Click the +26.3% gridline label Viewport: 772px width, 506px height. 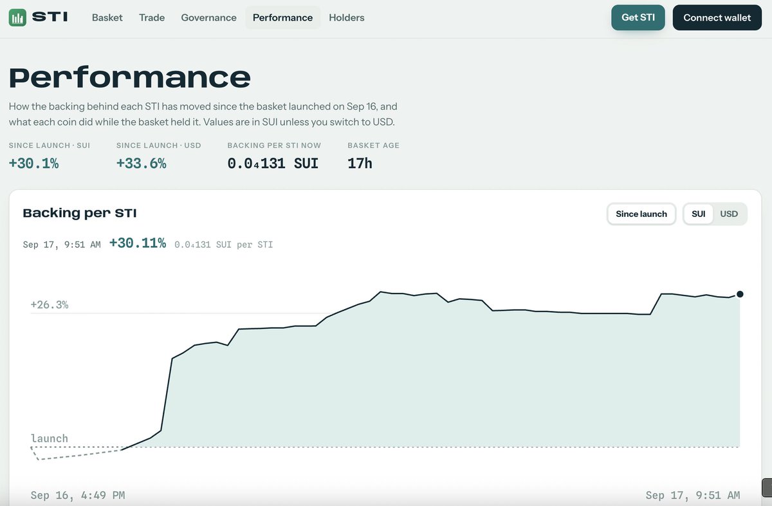[50, 305]
